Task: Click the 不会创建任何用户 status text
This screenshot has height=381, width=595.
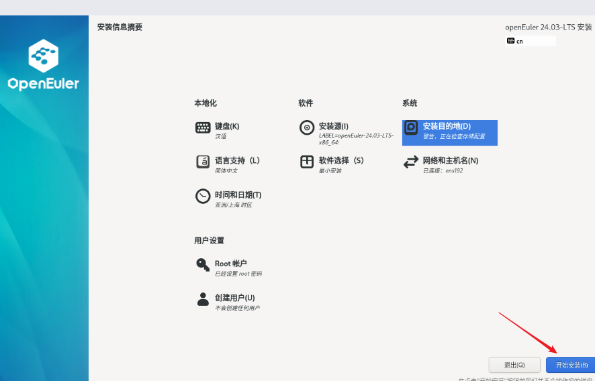Action: click(x=237, y=308)
